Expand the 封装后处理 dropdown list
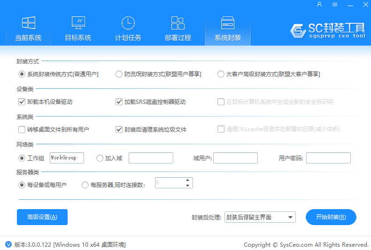The height and width of the screenshot is (250, 371). [291, 217]
